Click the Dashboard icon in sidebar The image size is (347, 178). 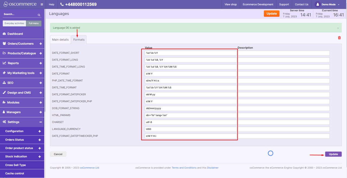(x=4, y=34)
